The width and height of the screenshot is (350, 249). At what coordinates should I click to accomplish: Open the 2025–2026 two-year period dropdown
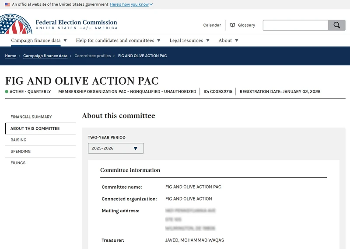116,148
